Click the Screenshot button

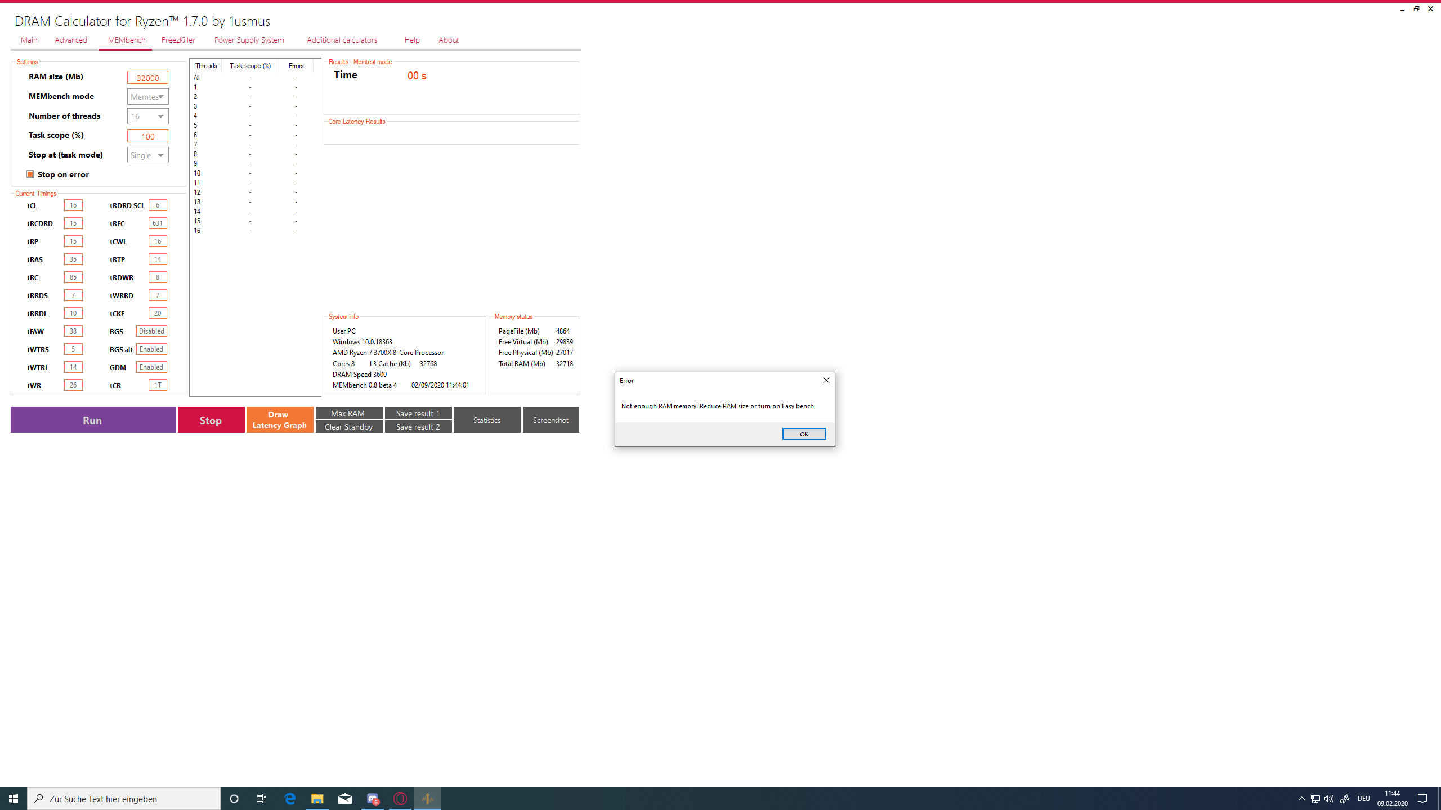[551, 420]
